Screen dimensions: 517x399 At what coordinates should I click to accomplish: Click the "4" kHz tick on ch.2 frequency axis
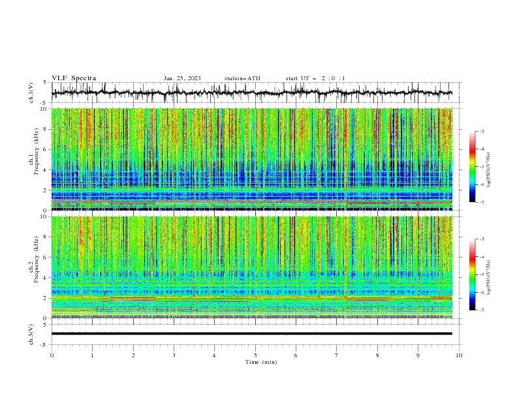46,278
